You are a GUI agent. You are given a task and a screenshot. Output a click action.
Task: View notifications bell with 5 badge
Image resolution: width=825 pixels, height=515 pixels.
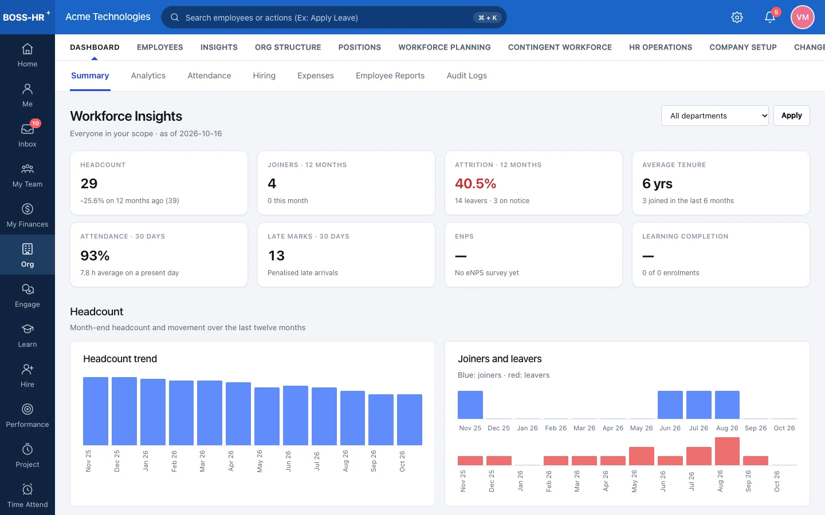pos(770,17)
